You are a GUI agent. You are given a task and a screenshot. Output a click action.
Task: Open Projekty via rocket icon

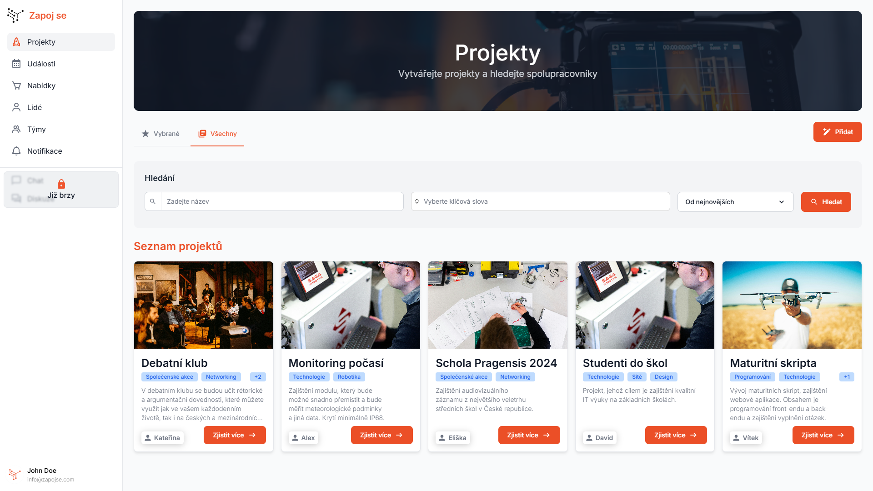point(16,42)
